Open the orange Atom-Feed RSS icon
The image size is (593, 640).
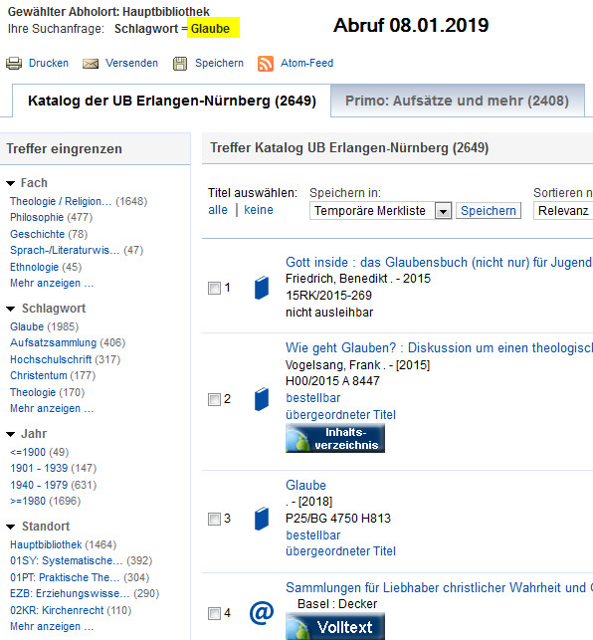click(x=266, y=64)
